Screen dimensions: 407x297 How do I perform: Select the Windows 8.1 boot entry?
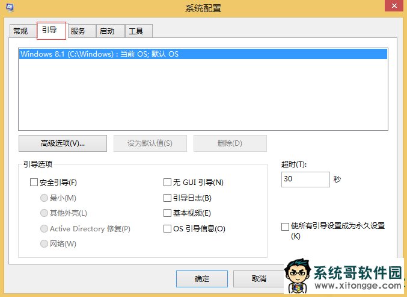tap(203, 54)
